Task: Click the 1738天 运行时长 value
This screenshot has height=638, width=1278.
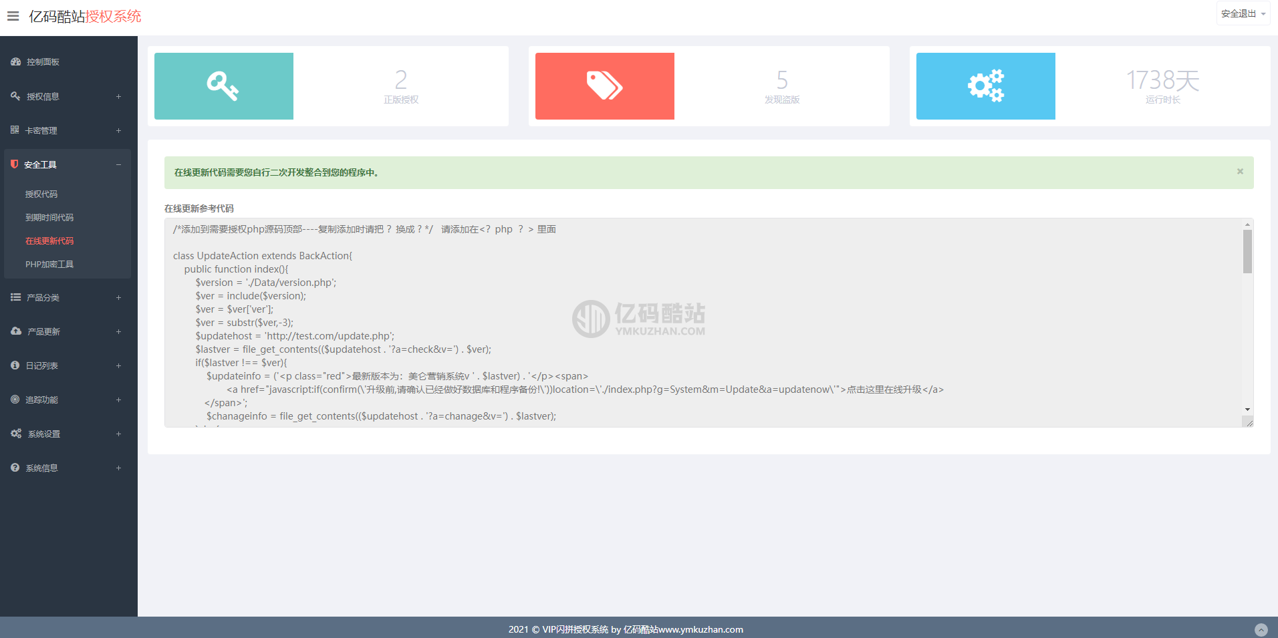Action: click(1163, 80)
